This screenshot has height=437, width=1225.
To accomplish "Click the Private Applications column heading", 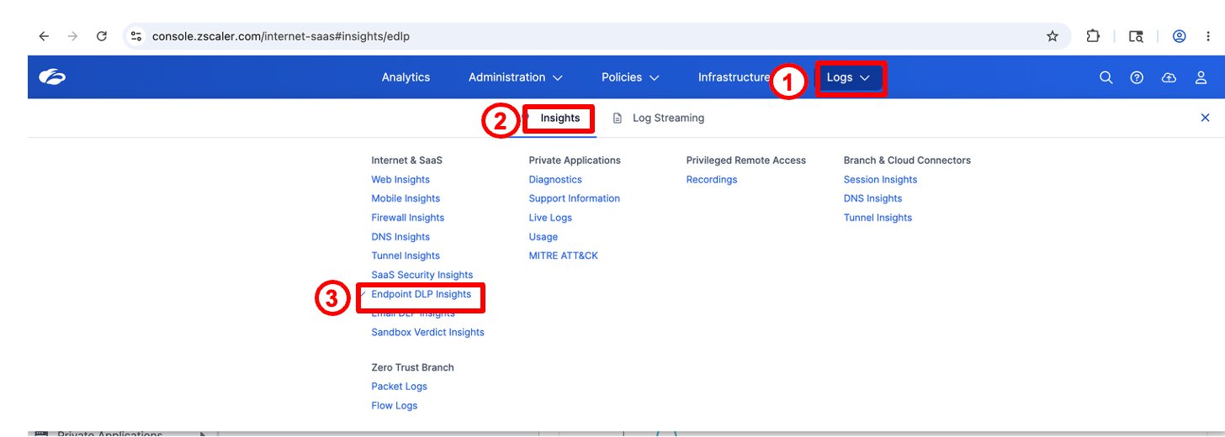I will [575, 160].
